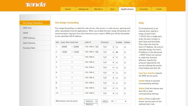Tick Enable checkbox for rule 3

[117, 57]
